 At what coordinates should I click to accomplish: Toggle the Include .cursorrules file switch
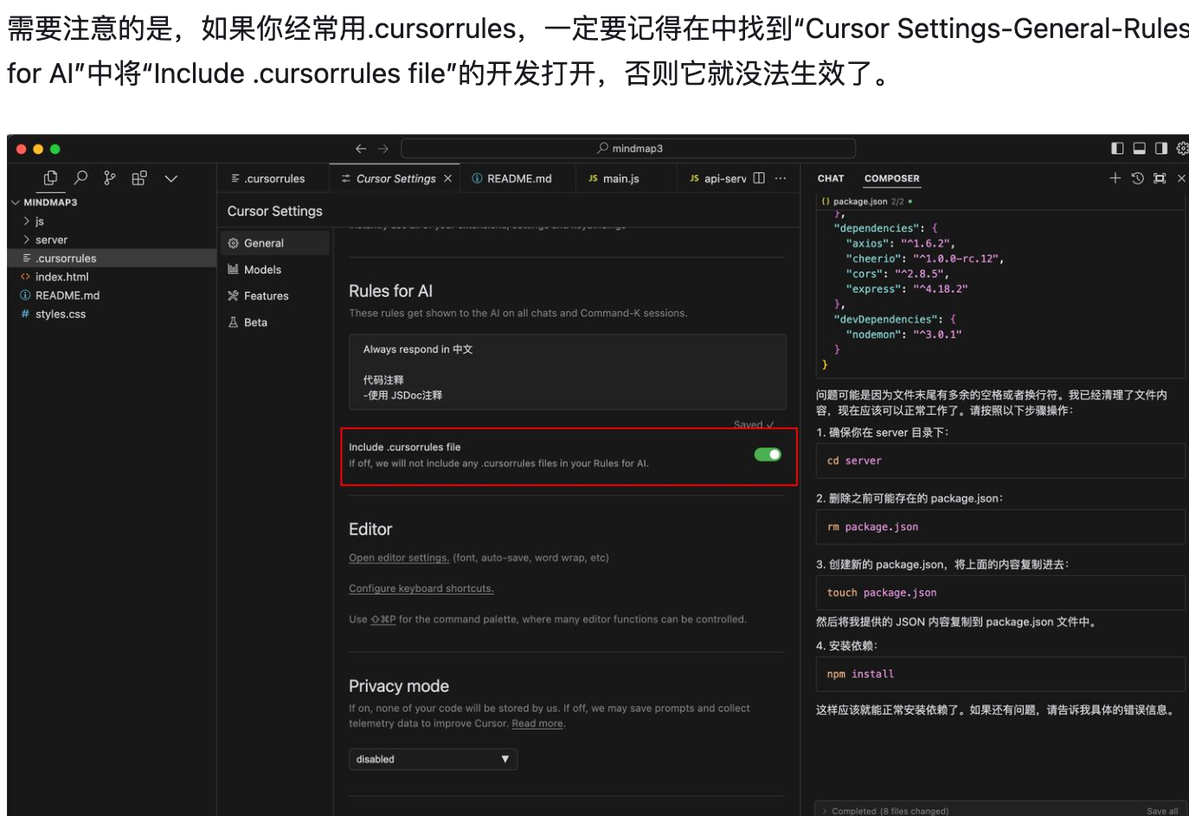768,455
